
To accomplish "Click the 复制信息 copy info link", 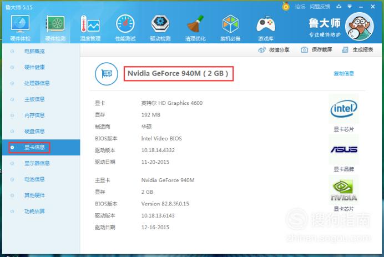I will tap(343, 73).
